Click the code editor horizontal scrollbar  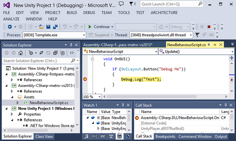coord(151,97)
